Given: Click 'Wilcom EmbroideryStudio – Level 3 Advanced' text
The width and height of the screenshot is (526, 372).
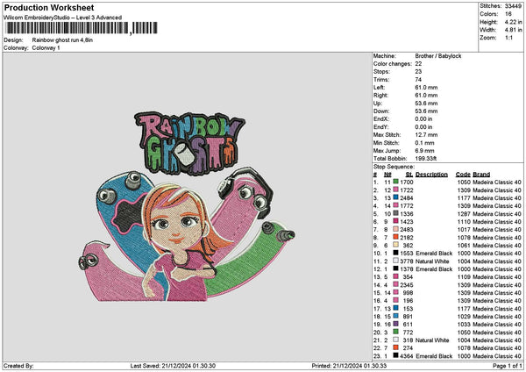Looking at the screenshot, I should [62, 18].
